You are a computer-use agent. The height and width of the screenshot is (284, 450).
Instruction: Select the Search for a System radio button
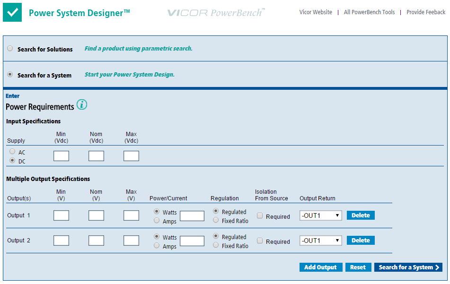[10, 75]
